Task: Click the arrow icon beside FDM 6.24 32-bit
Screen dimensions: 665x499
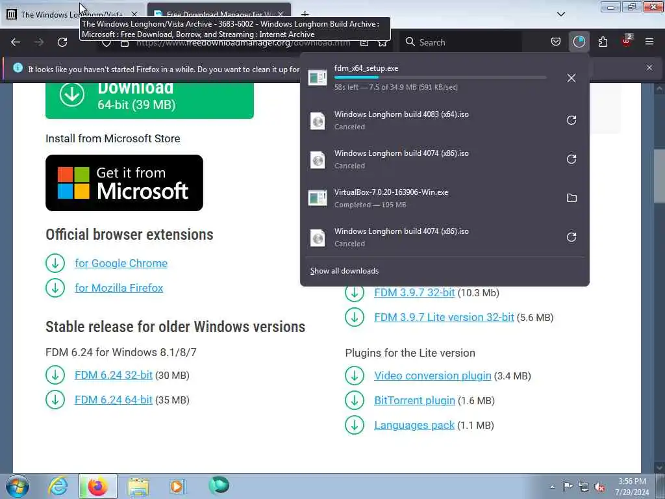Action: pos(55,375)
